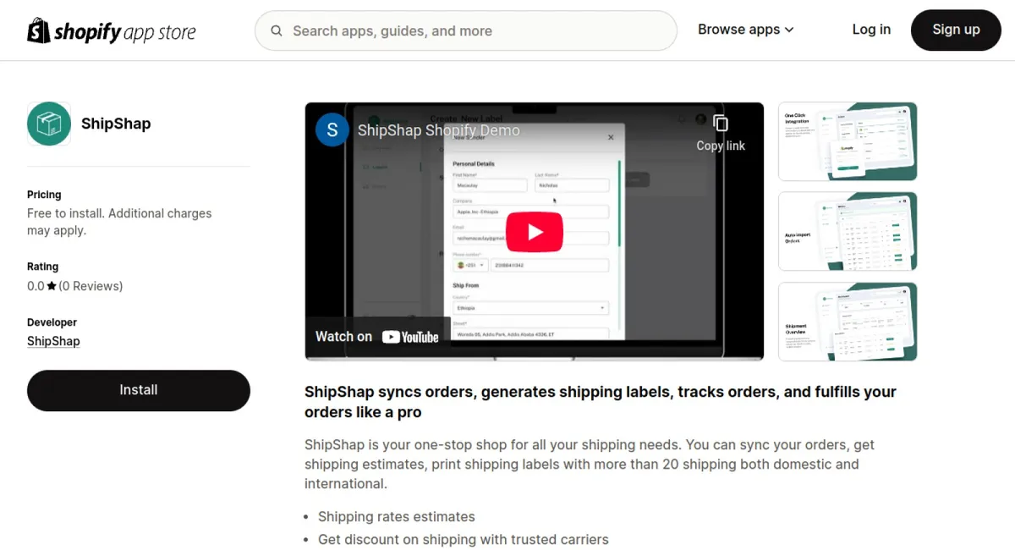Screen dimensions: 1015x550
Task: Click the search magnifier icon
Action: (277, 31)
